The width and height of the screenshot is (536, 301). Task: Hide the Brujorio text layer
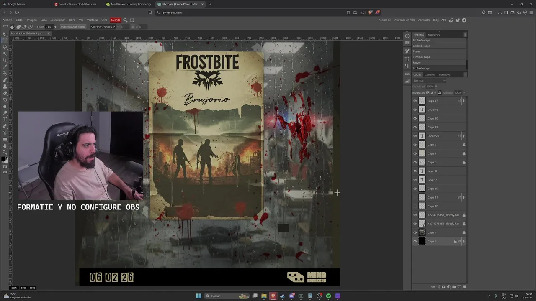click(x=415, y=110)
